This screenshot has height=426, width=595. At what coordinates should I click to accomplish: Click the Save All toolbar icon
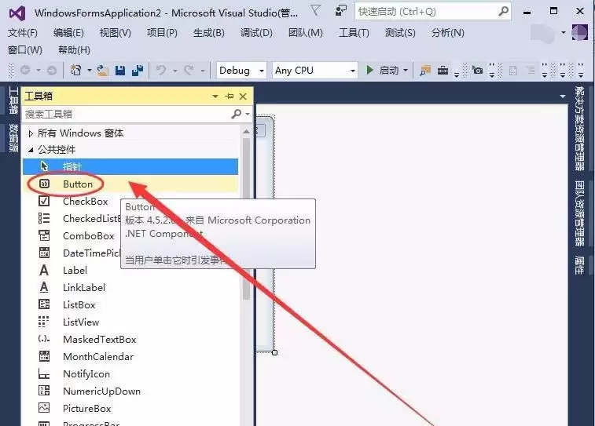tap(138, 71)
